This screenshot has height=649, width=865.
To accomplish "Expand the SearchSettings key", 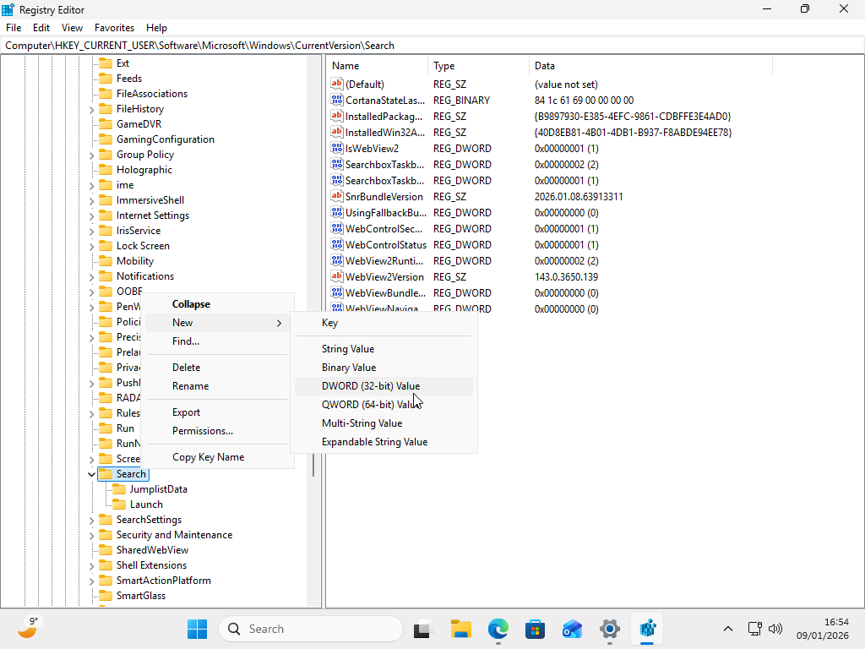I will (x=91, y=519).
